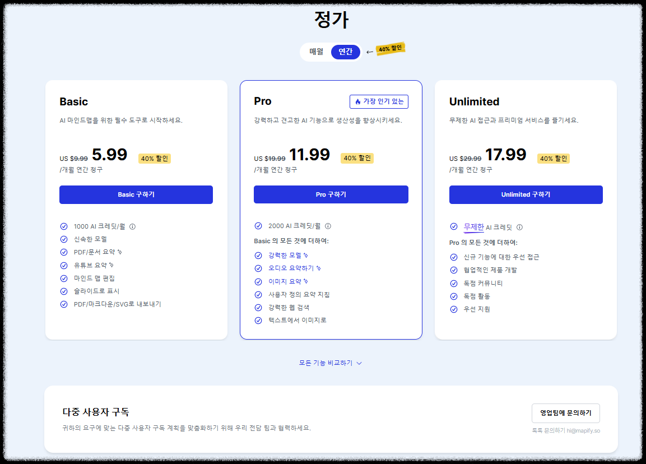Select the 연간 billing option
Image resolution: width=646 pixels, height=464 pixels.
coord(345,52)
